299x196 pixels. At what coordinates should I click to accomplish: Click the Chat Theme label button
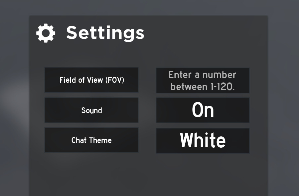click(x=91, y=140)
